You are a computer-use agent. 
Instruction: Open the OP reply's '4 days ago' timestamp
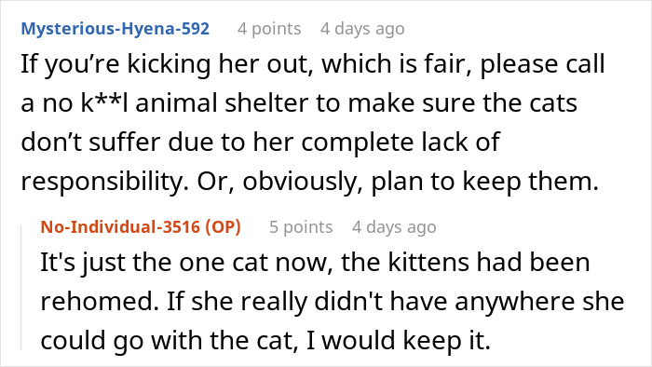coord(394,227)
